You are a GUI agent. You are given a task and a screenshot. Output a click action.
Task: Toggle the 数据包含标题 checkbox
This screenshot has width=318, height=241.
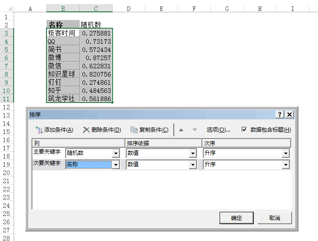click(x=244, y=129)
